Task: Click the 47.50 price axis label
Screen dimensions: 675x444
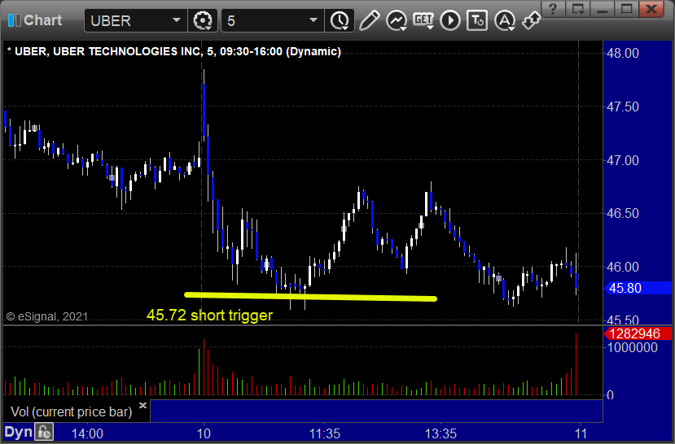Action: coord(622,107)
